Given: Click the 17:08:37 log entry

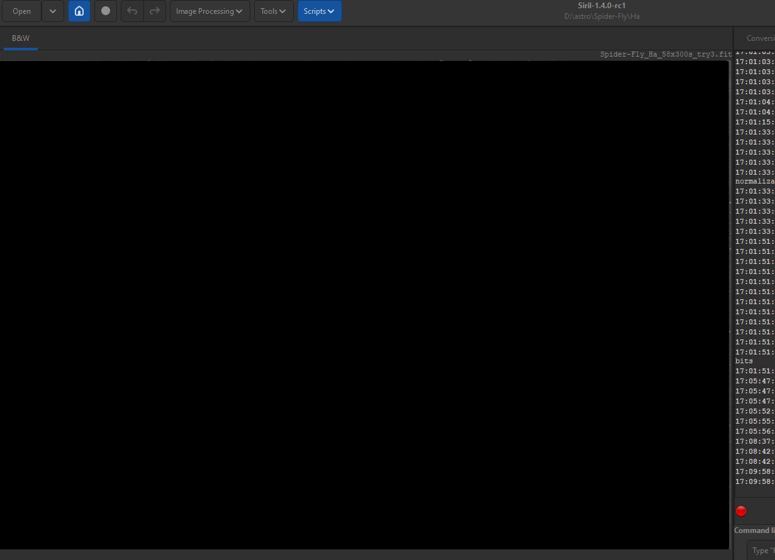Looking at the screenshot, I should 755,441.
